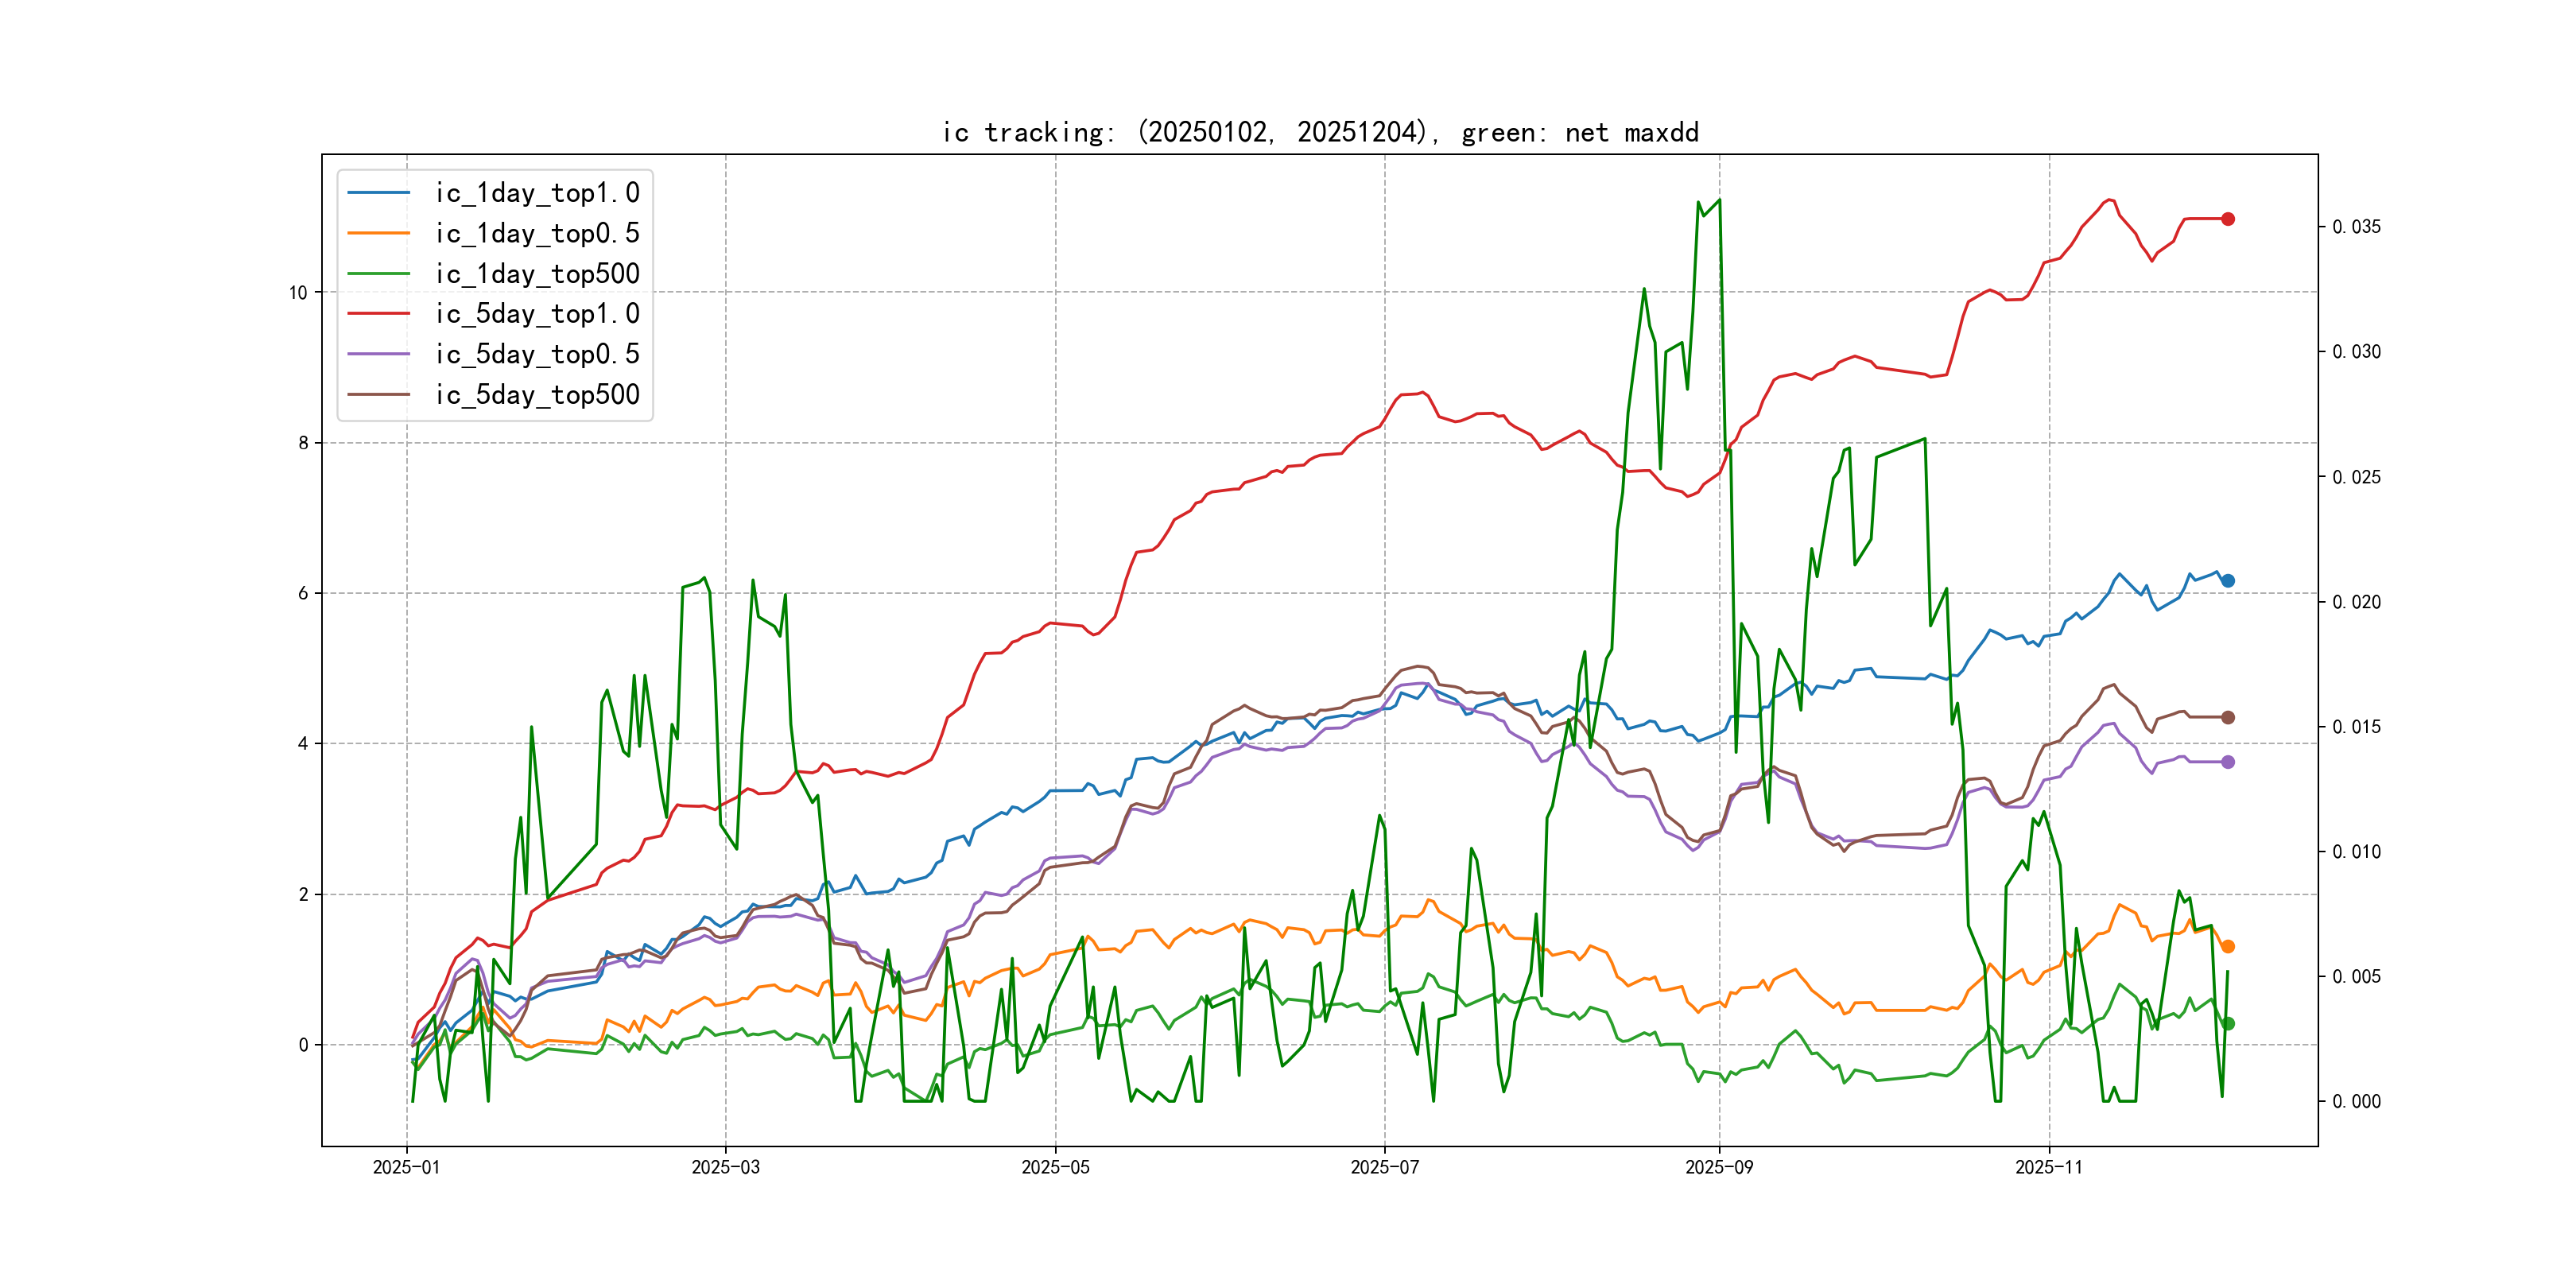Click the ic_1day_top500 legend label
The image size is (2576, 1288).
[x=537, y=274]
